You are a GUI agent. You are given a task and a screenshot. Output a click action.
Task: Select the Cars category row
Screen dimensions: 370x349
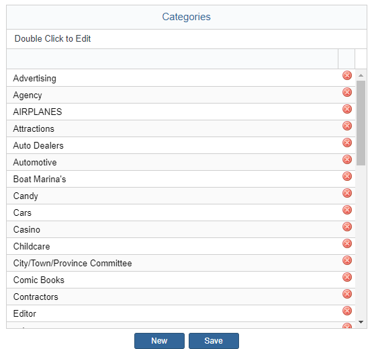[x=181, y=212]
